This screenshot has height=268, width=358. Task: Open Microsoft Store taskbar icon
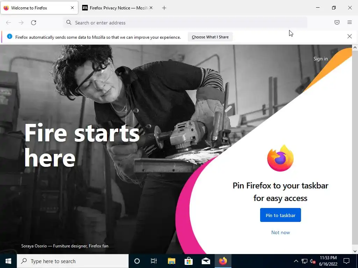click(x=188, y=261)
